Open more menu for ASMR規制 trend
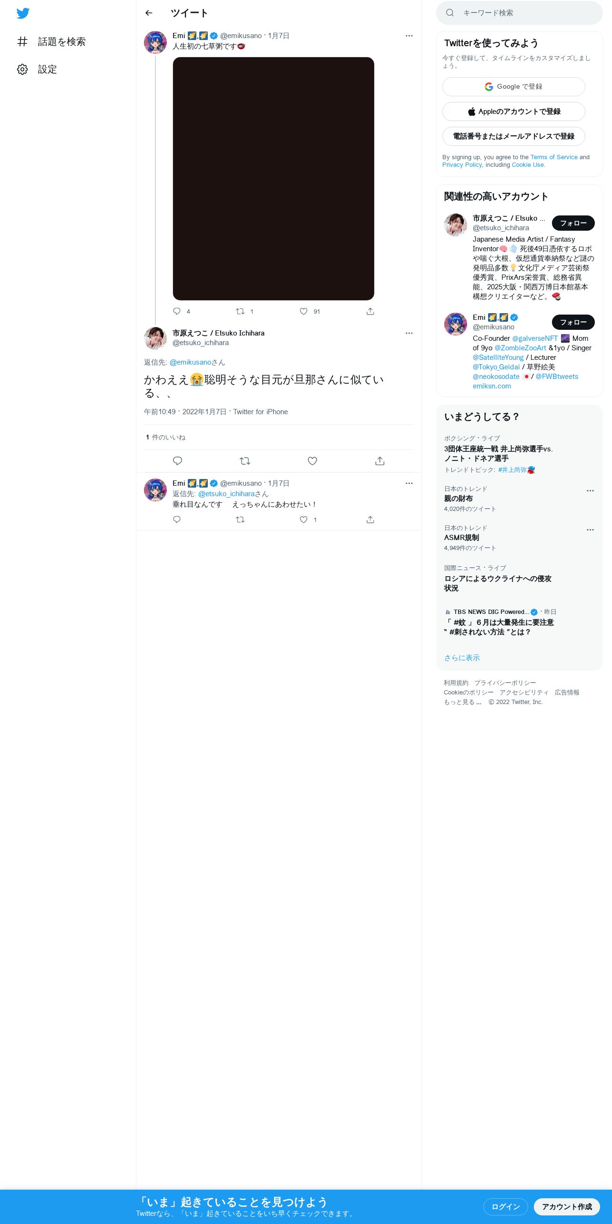This screenshot has width=612, height=1224. pyautogui.click(x=590, y=530)
